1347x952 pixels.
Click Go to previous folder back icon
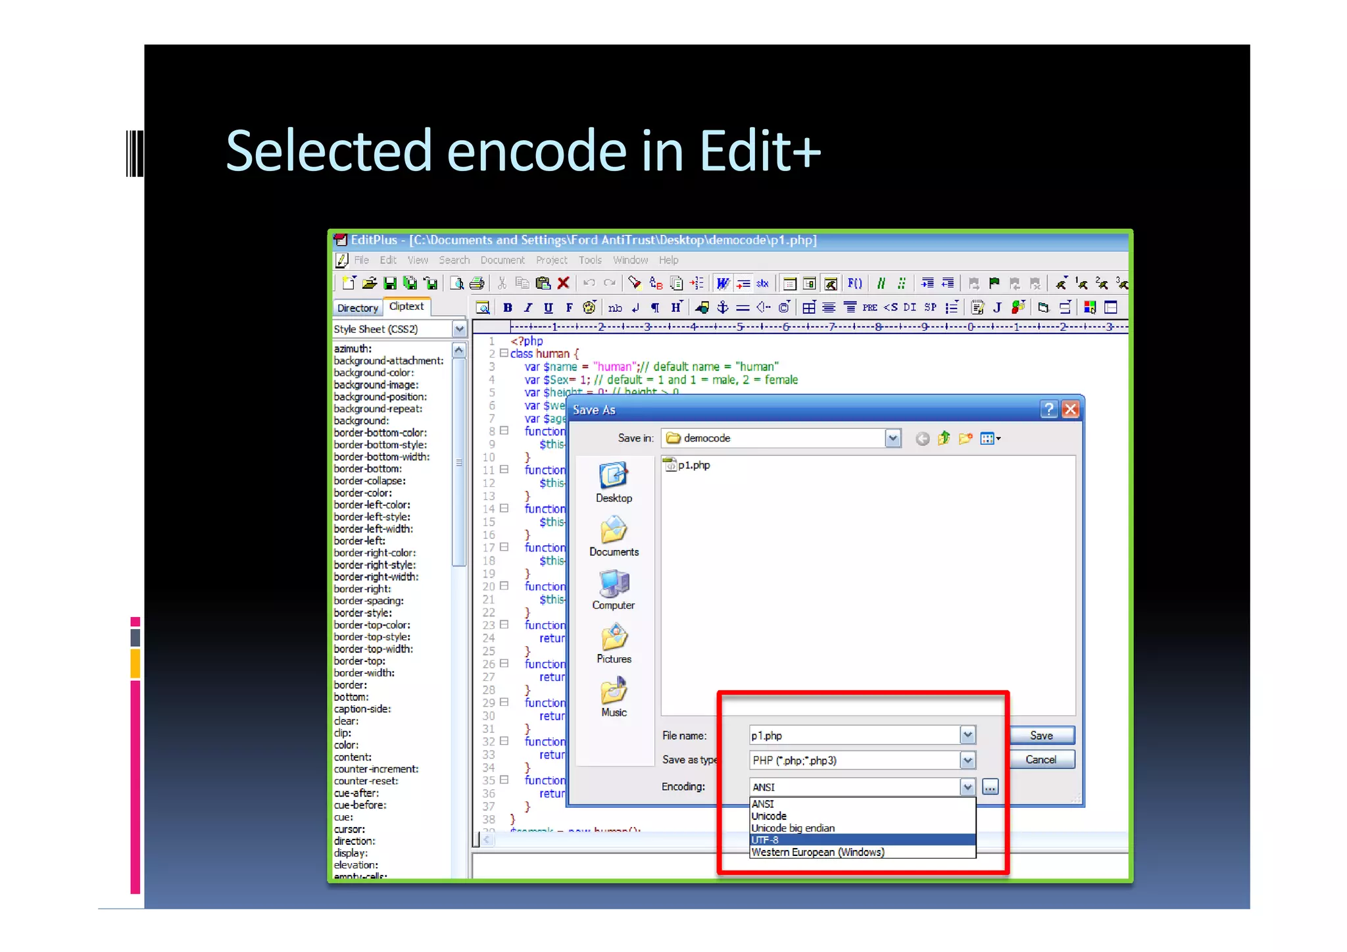click(x=923, y=439)
